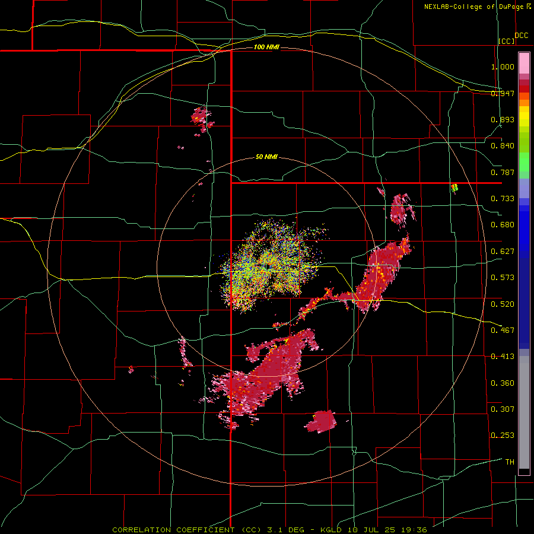Screen dimensions: 534x534
Task: Click the KGLD radar site center point
Action: click(x=266, y=266)
